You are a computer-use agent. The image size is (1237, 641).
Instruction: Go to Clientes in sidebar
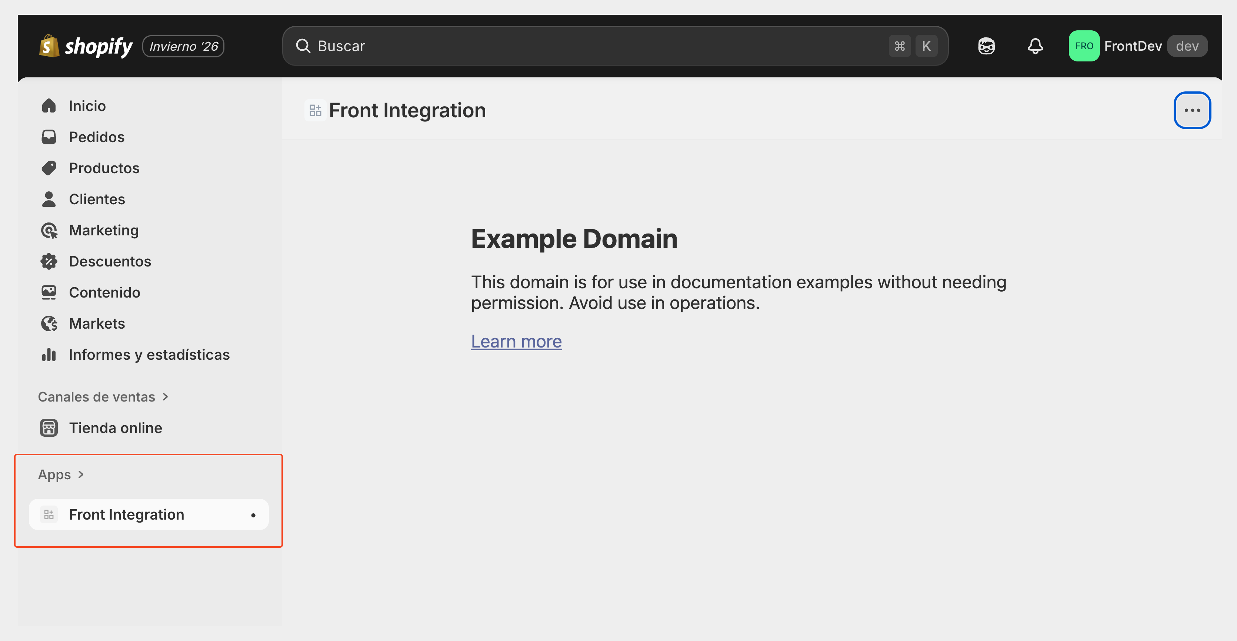(97, 199)
